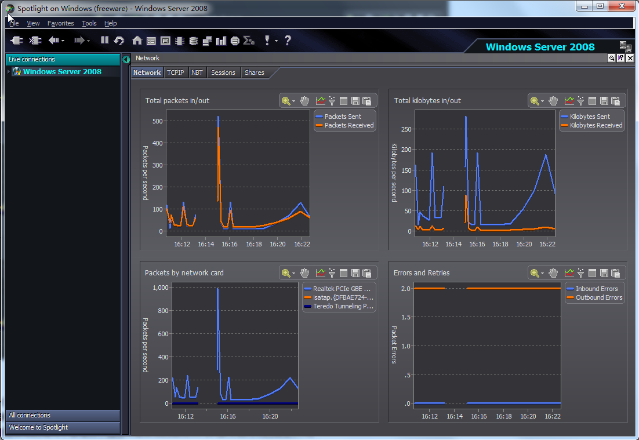Click magnifier icon in Network panel header
This screenshot has width=639, height=440.
click(x=612, y=58)
